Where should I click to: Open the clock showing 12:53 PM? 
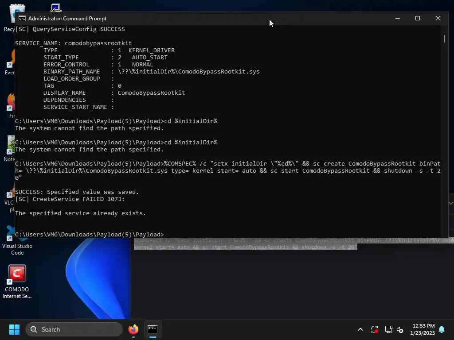click(423, 329)
